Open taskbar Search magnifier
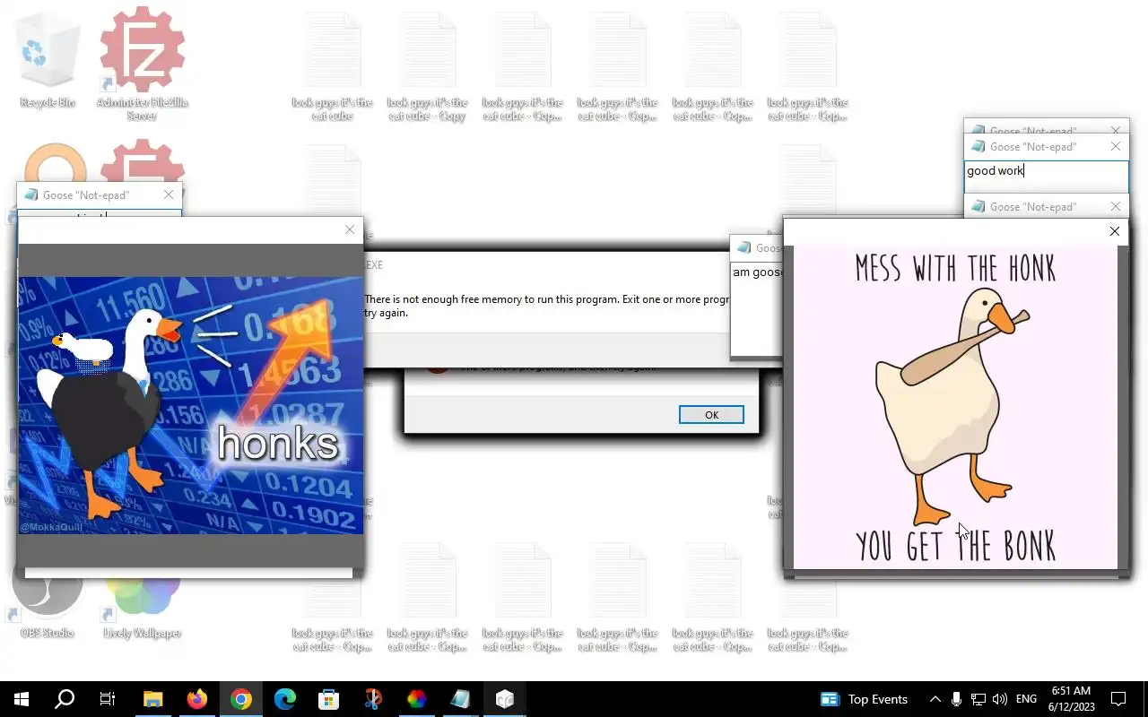 [65, 699]
